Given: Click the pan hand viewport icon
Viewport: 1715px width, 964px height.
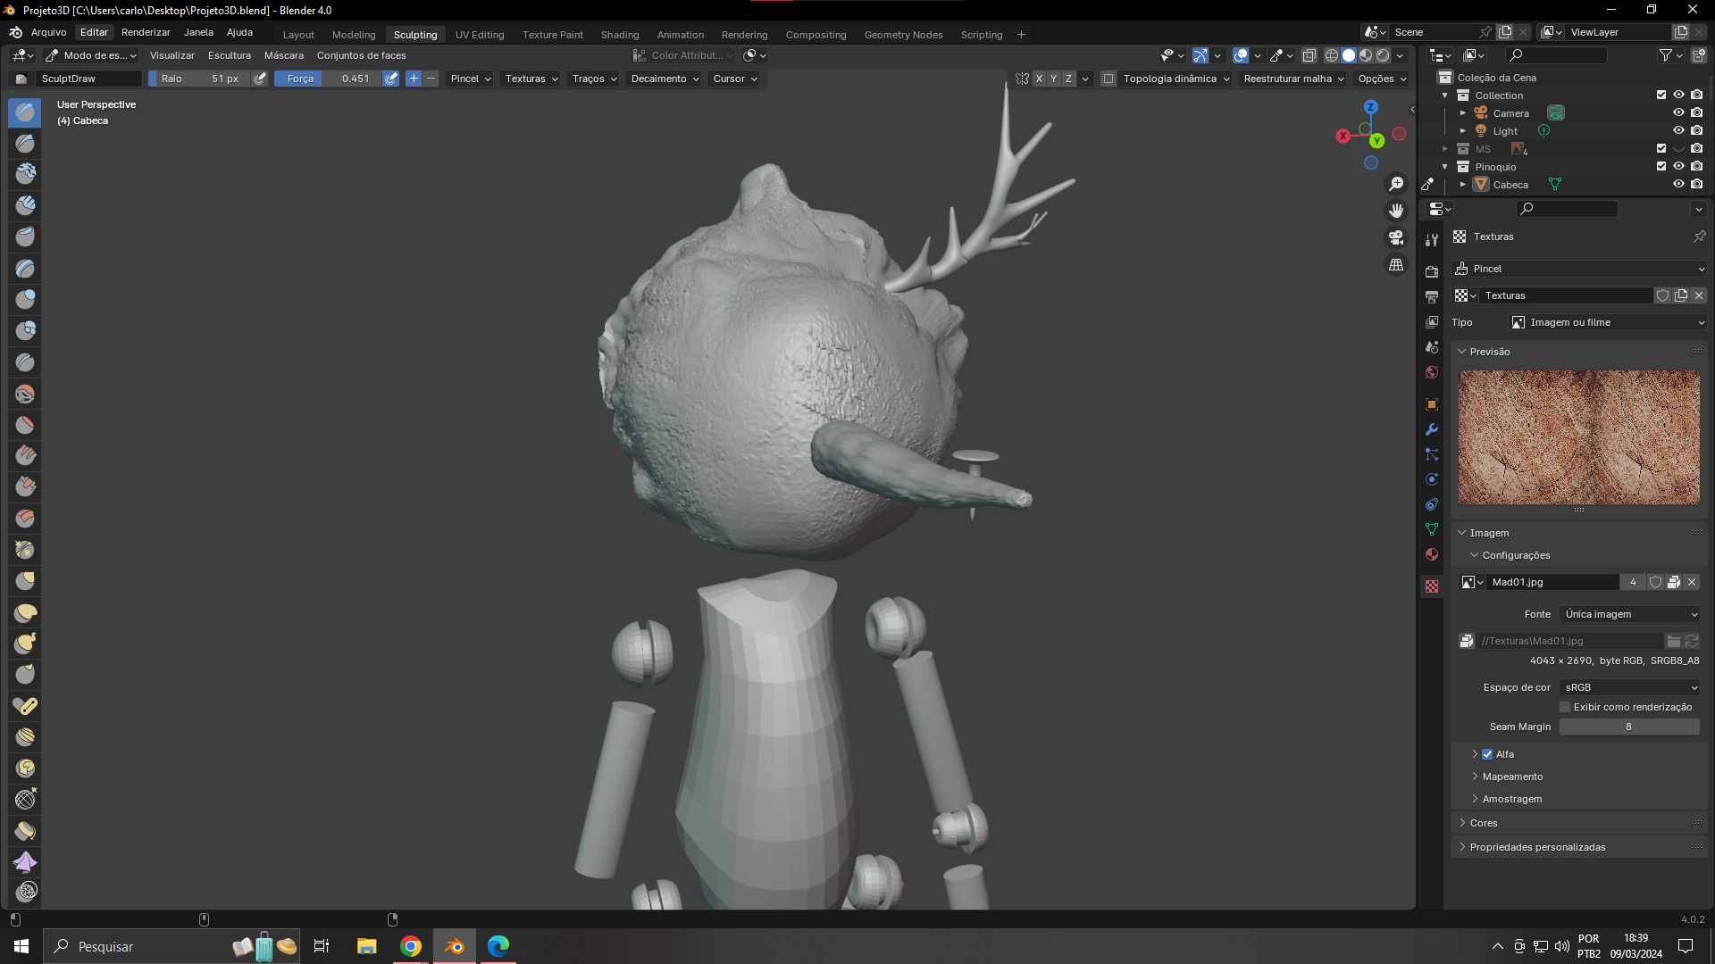Looking at the screenshot, I should coord(1396,211).
